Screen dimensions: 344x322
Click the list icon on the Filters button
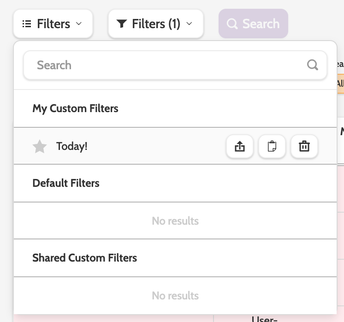(27, 24)
